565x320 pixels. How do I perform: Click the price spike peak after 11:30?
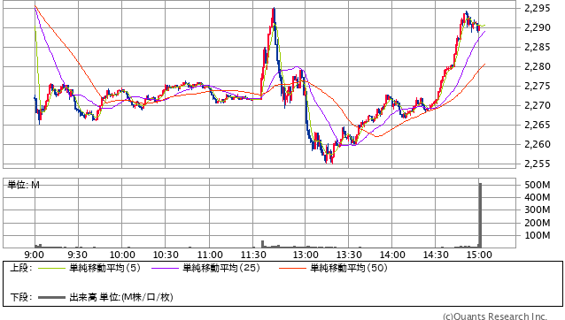coord(274,9)
